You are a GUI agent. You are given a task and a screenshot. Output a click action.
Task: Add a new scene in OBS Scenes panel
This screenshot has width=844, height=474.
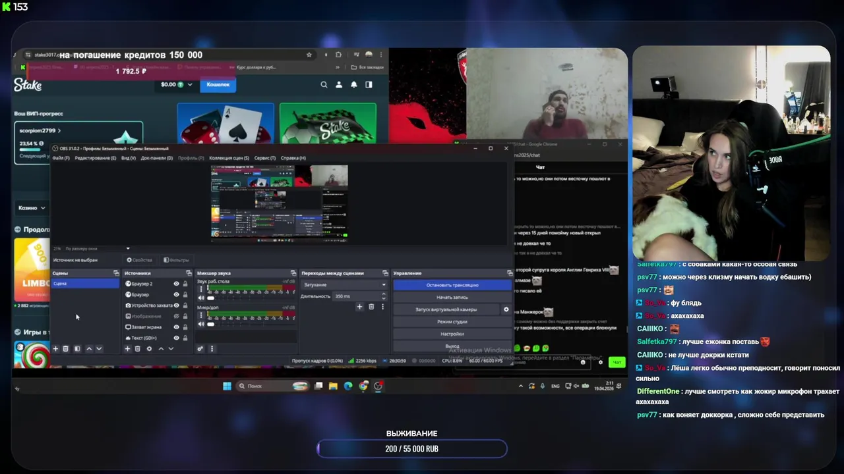coord(55,349)
